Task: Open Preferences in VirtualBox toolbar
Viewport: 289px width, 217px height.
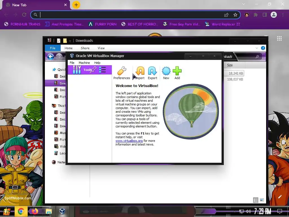Action: point(122,73)
